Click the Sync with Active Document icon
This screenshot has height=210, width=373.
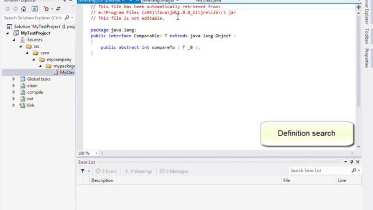click(58, 9)
